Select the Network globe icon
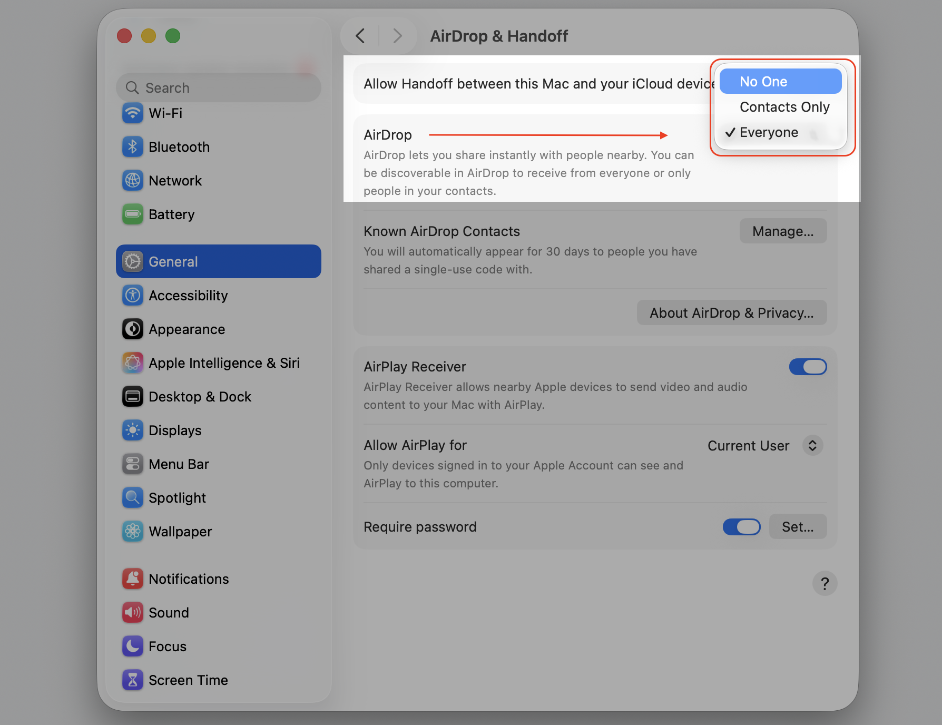 tap(133, 181)
